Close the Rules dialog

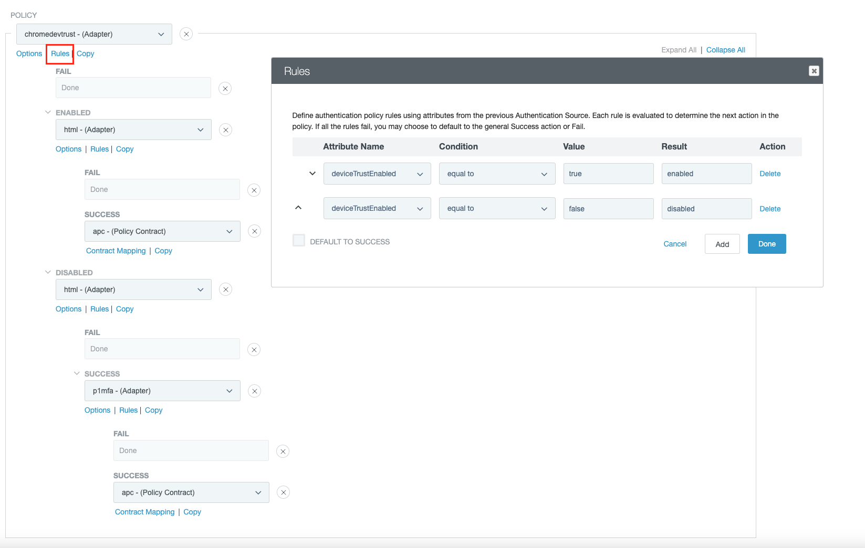pos(814,70)
